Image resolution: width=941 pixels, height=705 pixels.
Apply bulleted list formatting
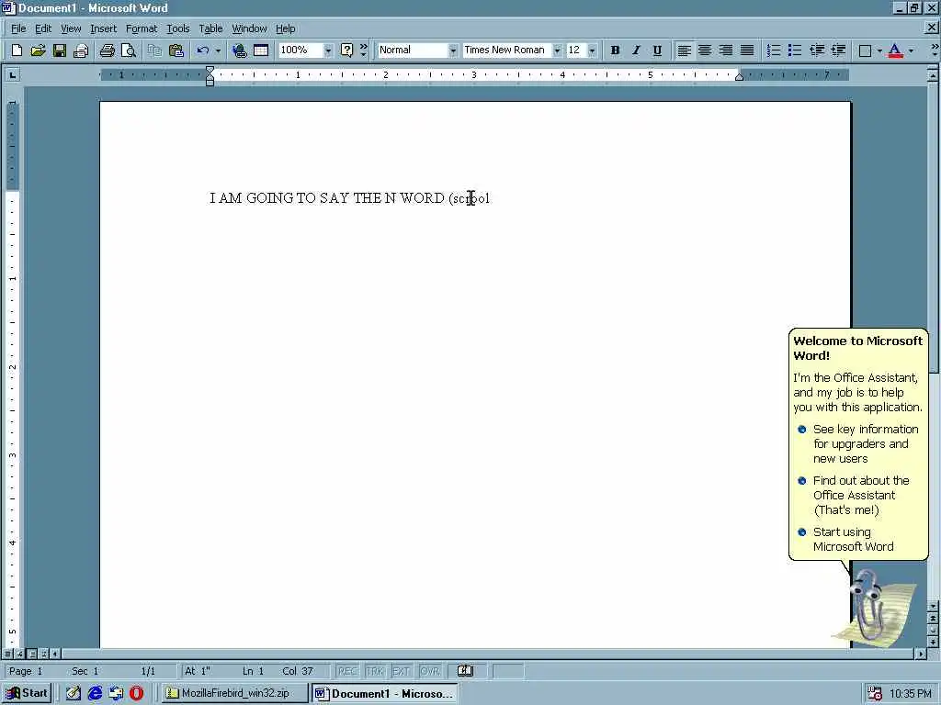pyautogui.click(x=795, y=50)
